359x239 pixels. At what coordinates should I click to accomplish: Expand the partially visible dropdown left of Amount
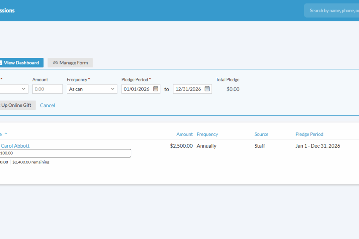(14, 89)
